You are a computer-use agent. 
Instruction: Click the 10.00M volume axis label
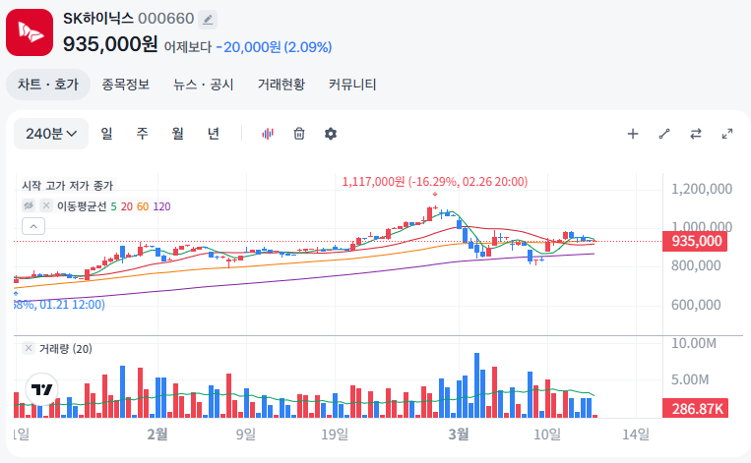coord(694,343)
